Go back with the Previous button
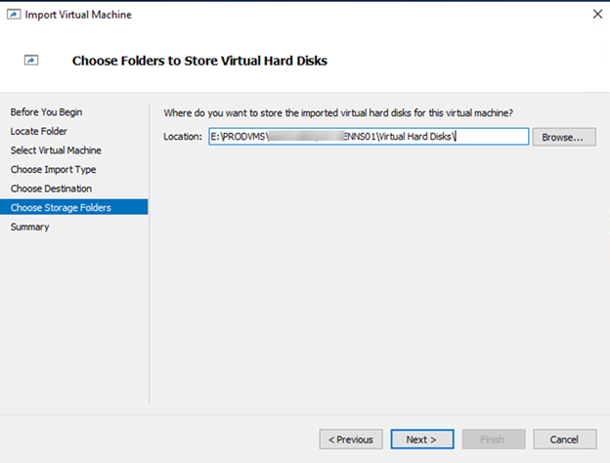This screenshot has height=463, width=610. click(x=351, y=440)
